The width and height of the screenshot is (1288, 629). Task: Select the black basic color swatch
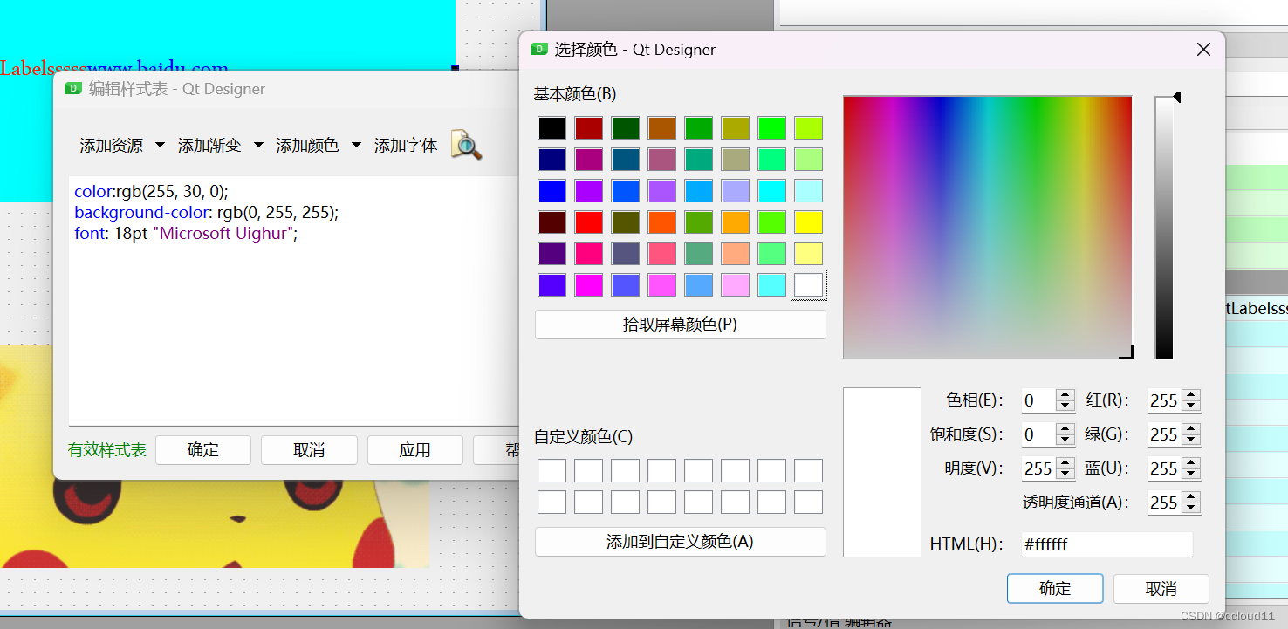pyautogui.click(x=552, y=127)
